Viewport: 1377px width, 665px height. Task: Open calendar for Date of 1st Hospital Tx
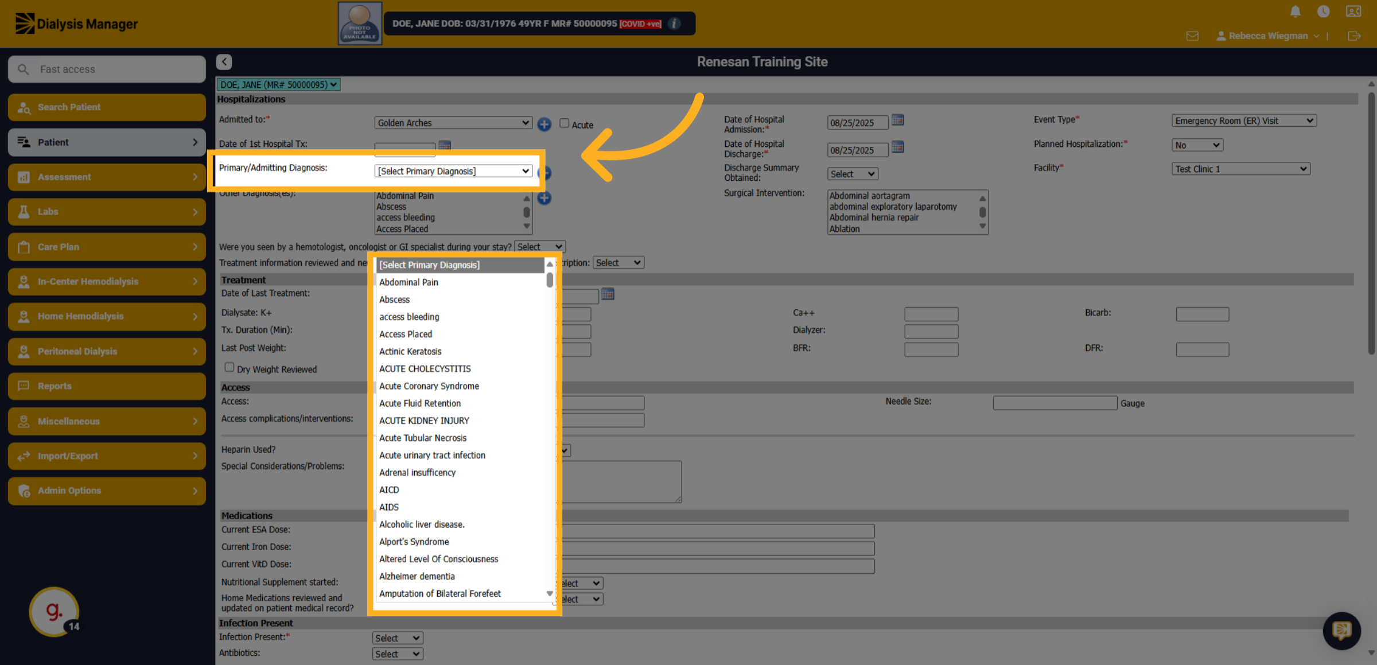(x=445, y=145)
